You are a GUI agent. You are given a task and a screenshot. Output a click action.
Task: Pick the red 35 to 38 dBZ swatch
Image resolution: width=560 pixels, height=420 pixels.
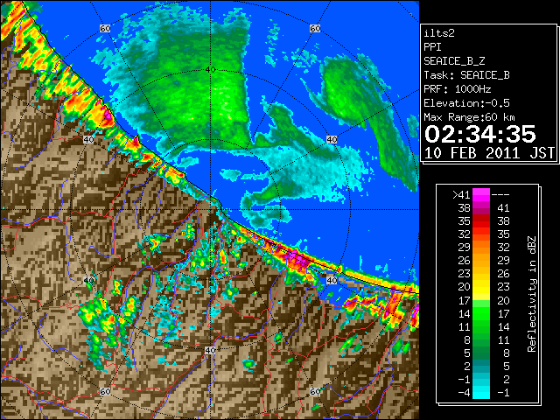click(481, 221)
